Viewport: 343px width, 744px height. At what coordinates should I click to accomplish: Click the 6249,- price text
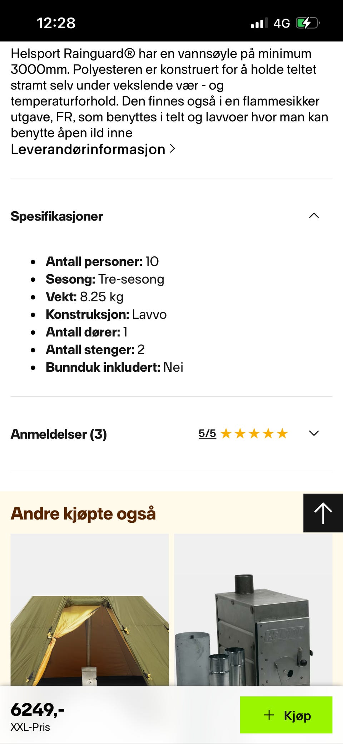click(38, 710)
